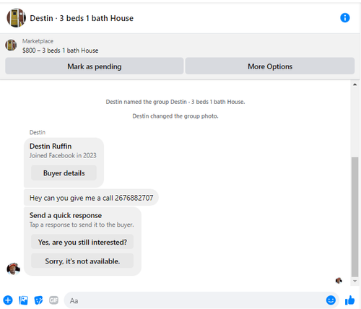
Task: Click the scrollbar down arrow
Action: tap(355, 281)
